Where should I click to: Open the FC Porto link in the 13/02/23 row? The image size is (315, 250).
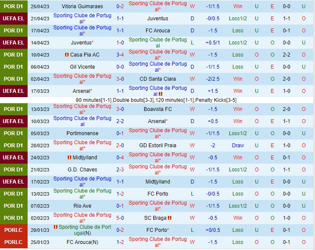pyautogui.click(x=157, y=194)
